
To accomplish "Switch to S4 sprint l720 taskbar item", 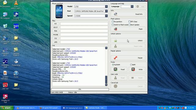I will (x=50, y=108).
